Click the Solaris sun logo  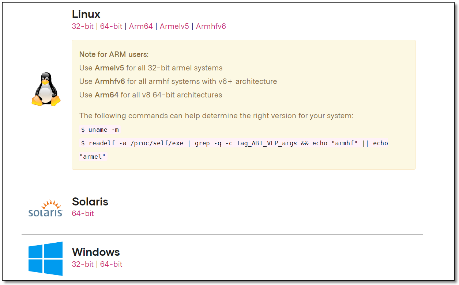[45, 209]
